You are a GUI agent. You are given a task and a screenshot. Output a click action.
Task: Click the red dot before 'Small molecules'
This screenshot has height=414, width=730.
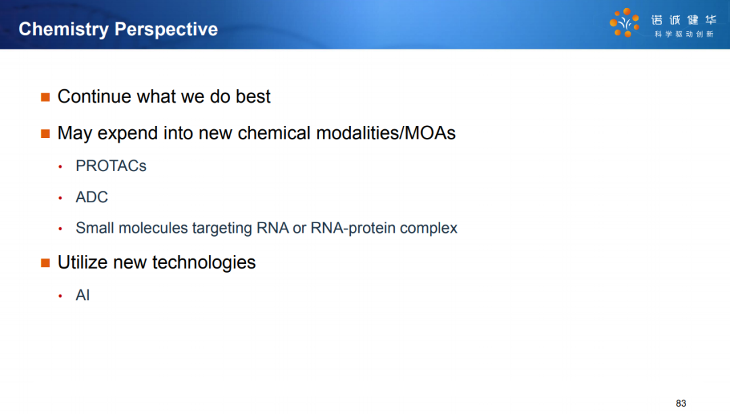tap(60, 229)
